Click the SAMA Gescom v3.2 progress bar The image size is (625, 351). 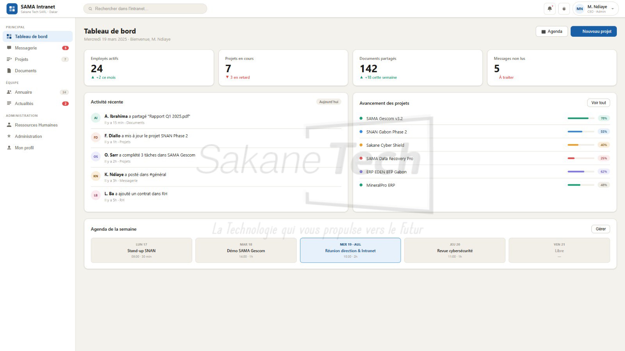pos(581,118)
